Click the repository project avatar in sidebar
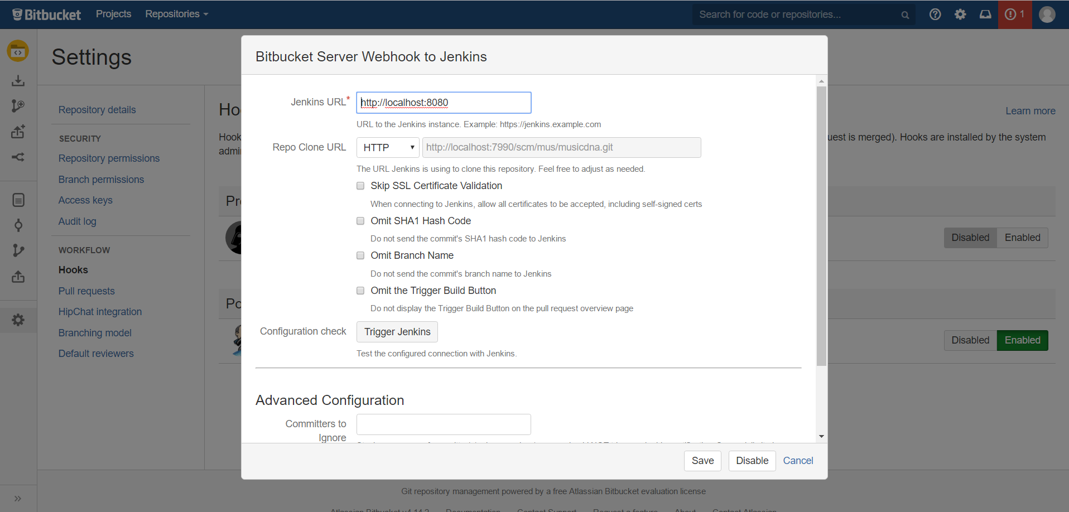The height and width of the screenshot is (512, 1069). [18, 51]
